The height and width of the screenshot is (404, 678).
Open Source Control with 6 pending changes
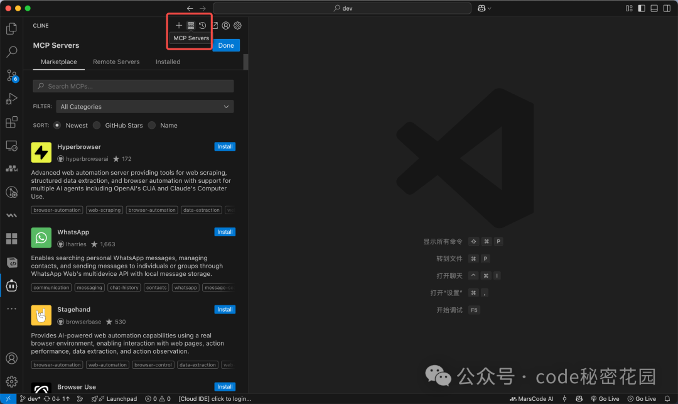[x=11, y=75]
